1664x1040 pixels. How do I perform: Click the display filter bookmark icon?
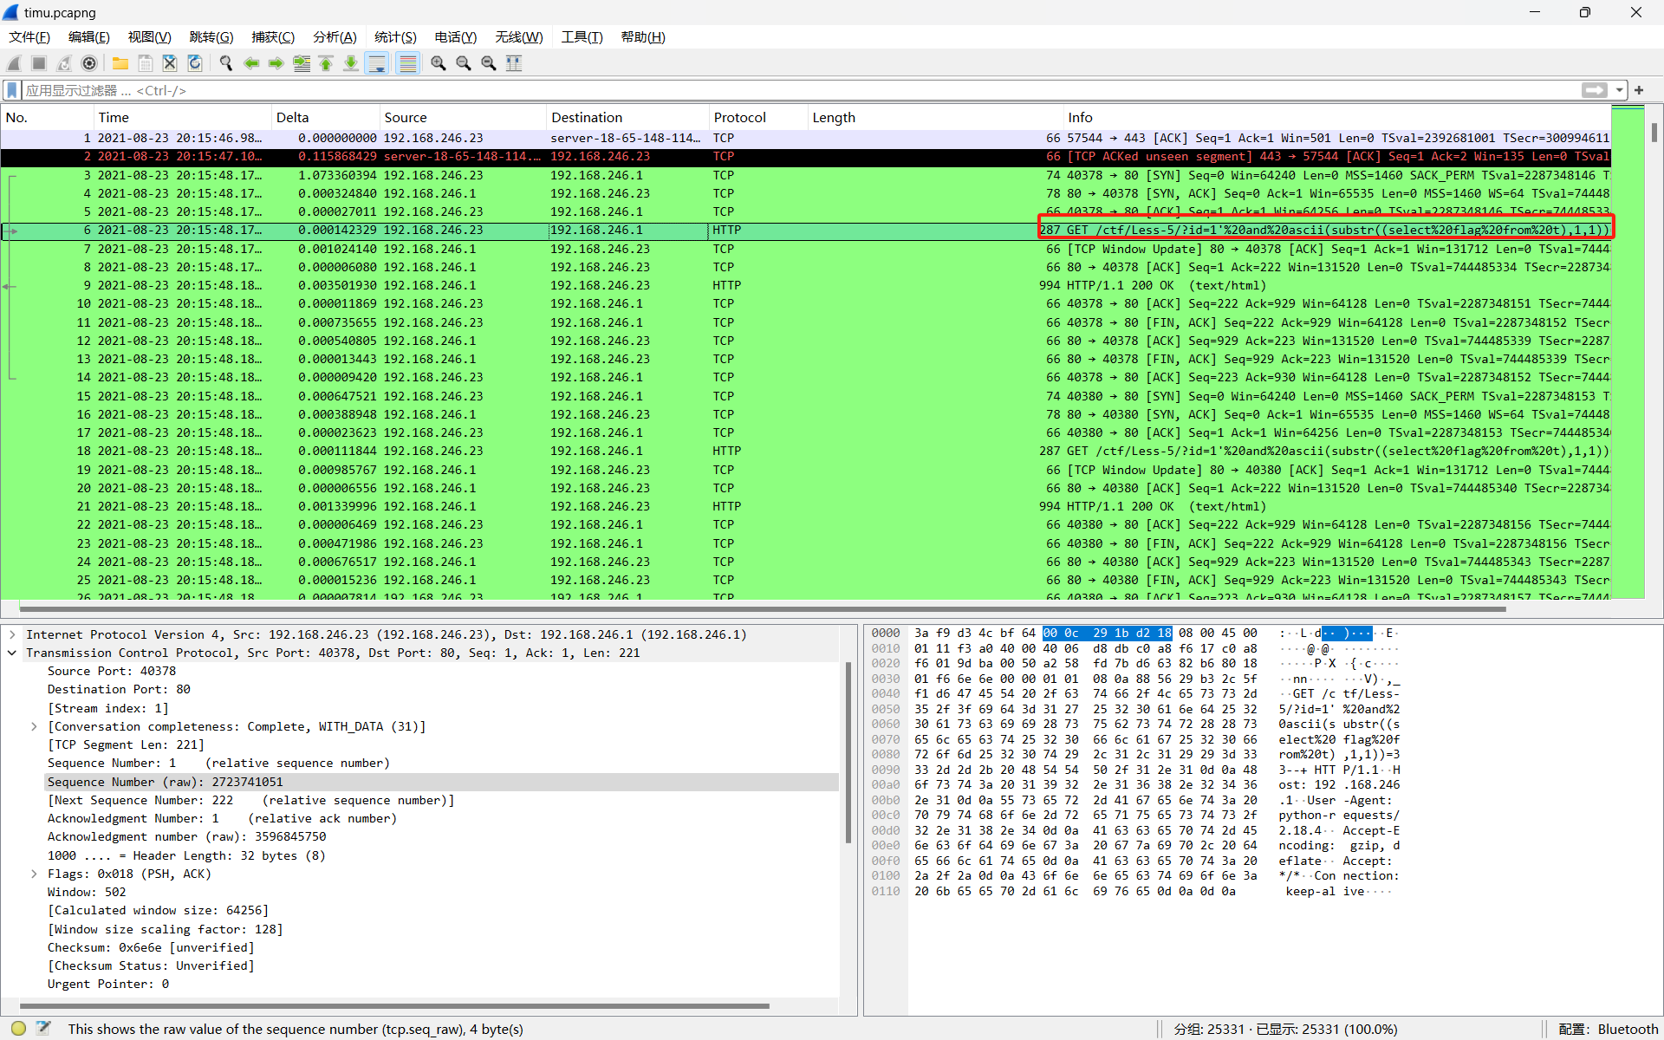pyautogui.click(x=12, y=90)
